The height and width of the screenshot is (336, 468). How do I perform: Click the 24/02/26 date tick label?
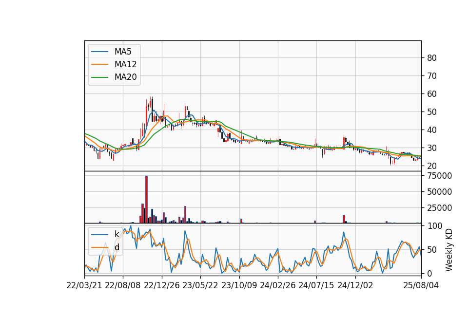tap(277, 285)
